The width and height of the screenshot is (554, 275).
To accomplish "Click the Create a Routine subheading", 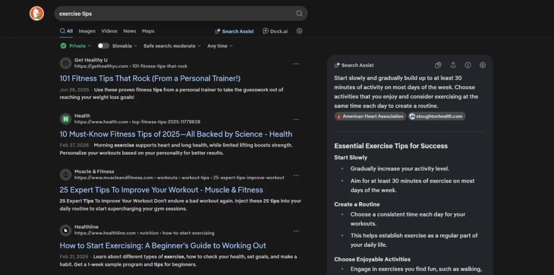I will (x=357, y=204).
